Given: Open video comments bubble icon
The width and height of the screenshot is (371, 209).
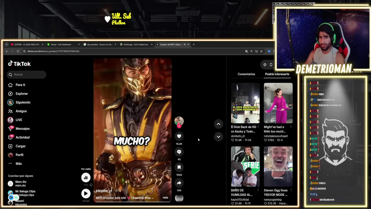Looking at the screenshot, I should (179, 152).
